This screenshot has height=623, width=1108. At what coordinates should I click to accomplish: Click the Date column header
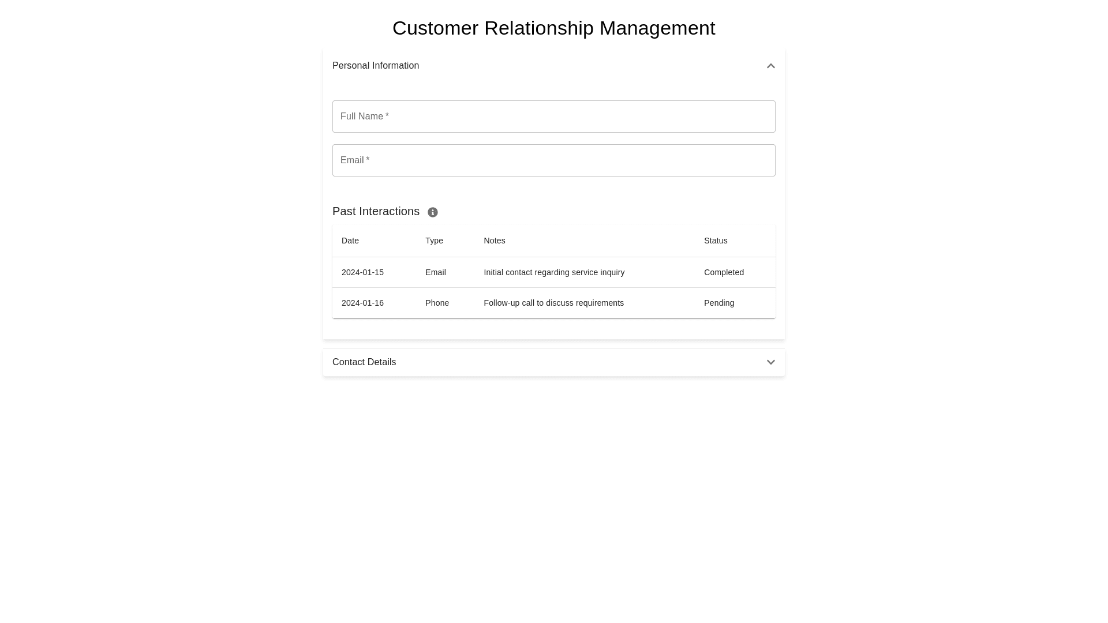[x=350, y=241]
